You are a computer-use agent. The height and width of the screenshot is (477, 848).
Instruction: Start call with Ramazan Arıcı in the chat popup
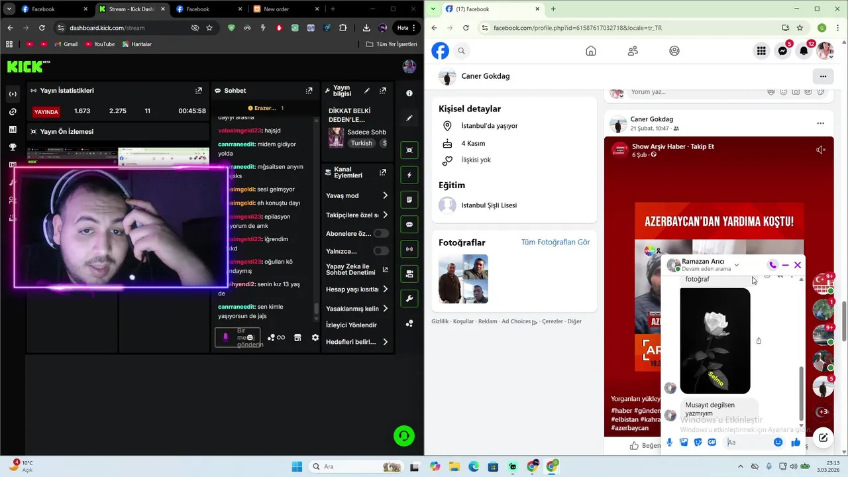click(x=772, y=265)
